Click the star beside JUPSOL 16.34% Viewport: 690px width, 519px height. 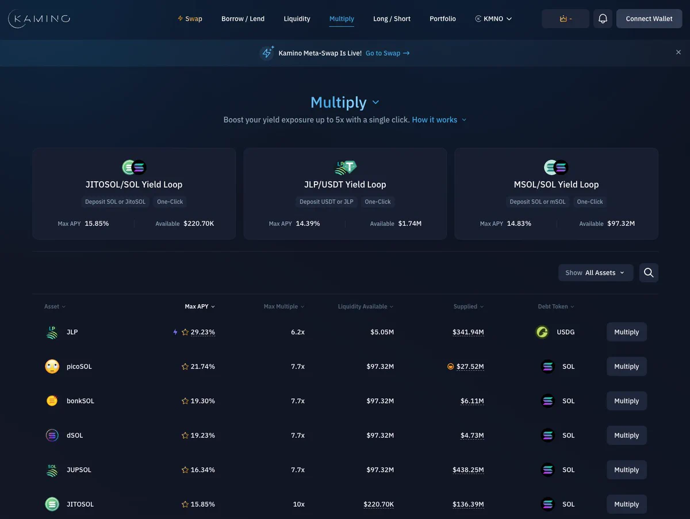tap(185, 470)
